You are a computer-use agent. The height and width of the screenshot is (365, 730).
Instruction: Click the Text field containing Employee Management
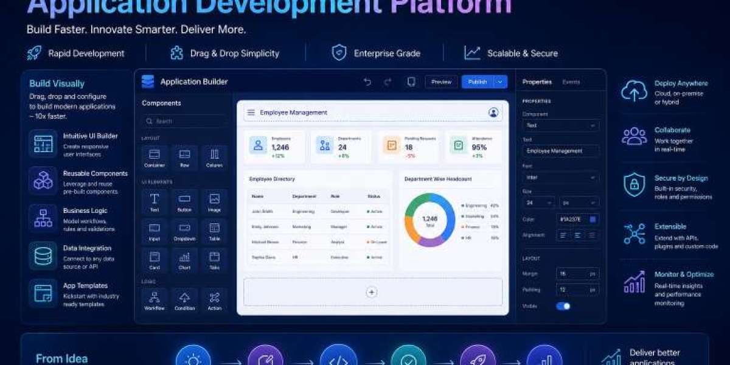(x=560, y=151)
